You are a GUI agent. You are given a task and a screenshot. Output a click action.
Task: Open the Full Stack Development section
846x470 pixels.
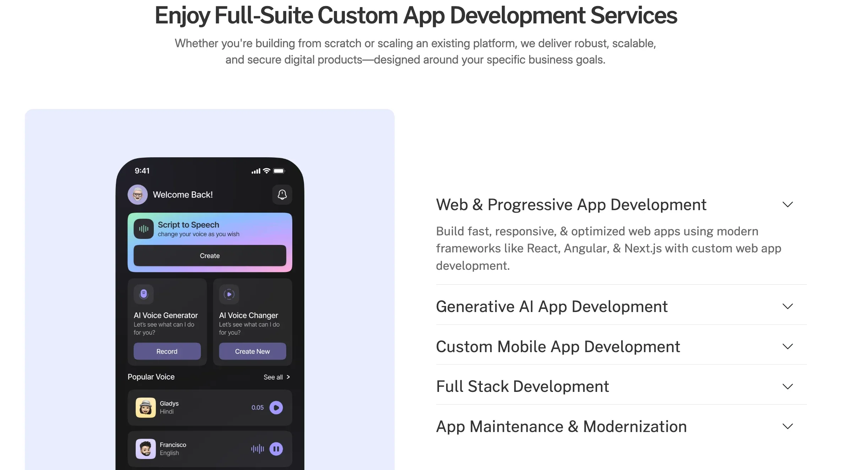tap(522, 387)
